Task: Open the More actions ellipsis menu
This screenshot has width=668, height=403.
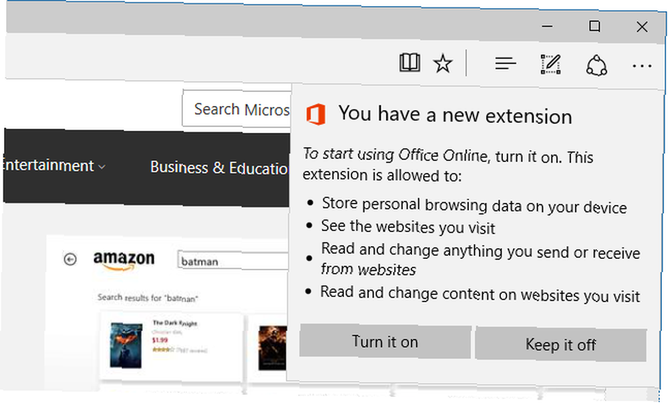Action: tap(642, 66)
